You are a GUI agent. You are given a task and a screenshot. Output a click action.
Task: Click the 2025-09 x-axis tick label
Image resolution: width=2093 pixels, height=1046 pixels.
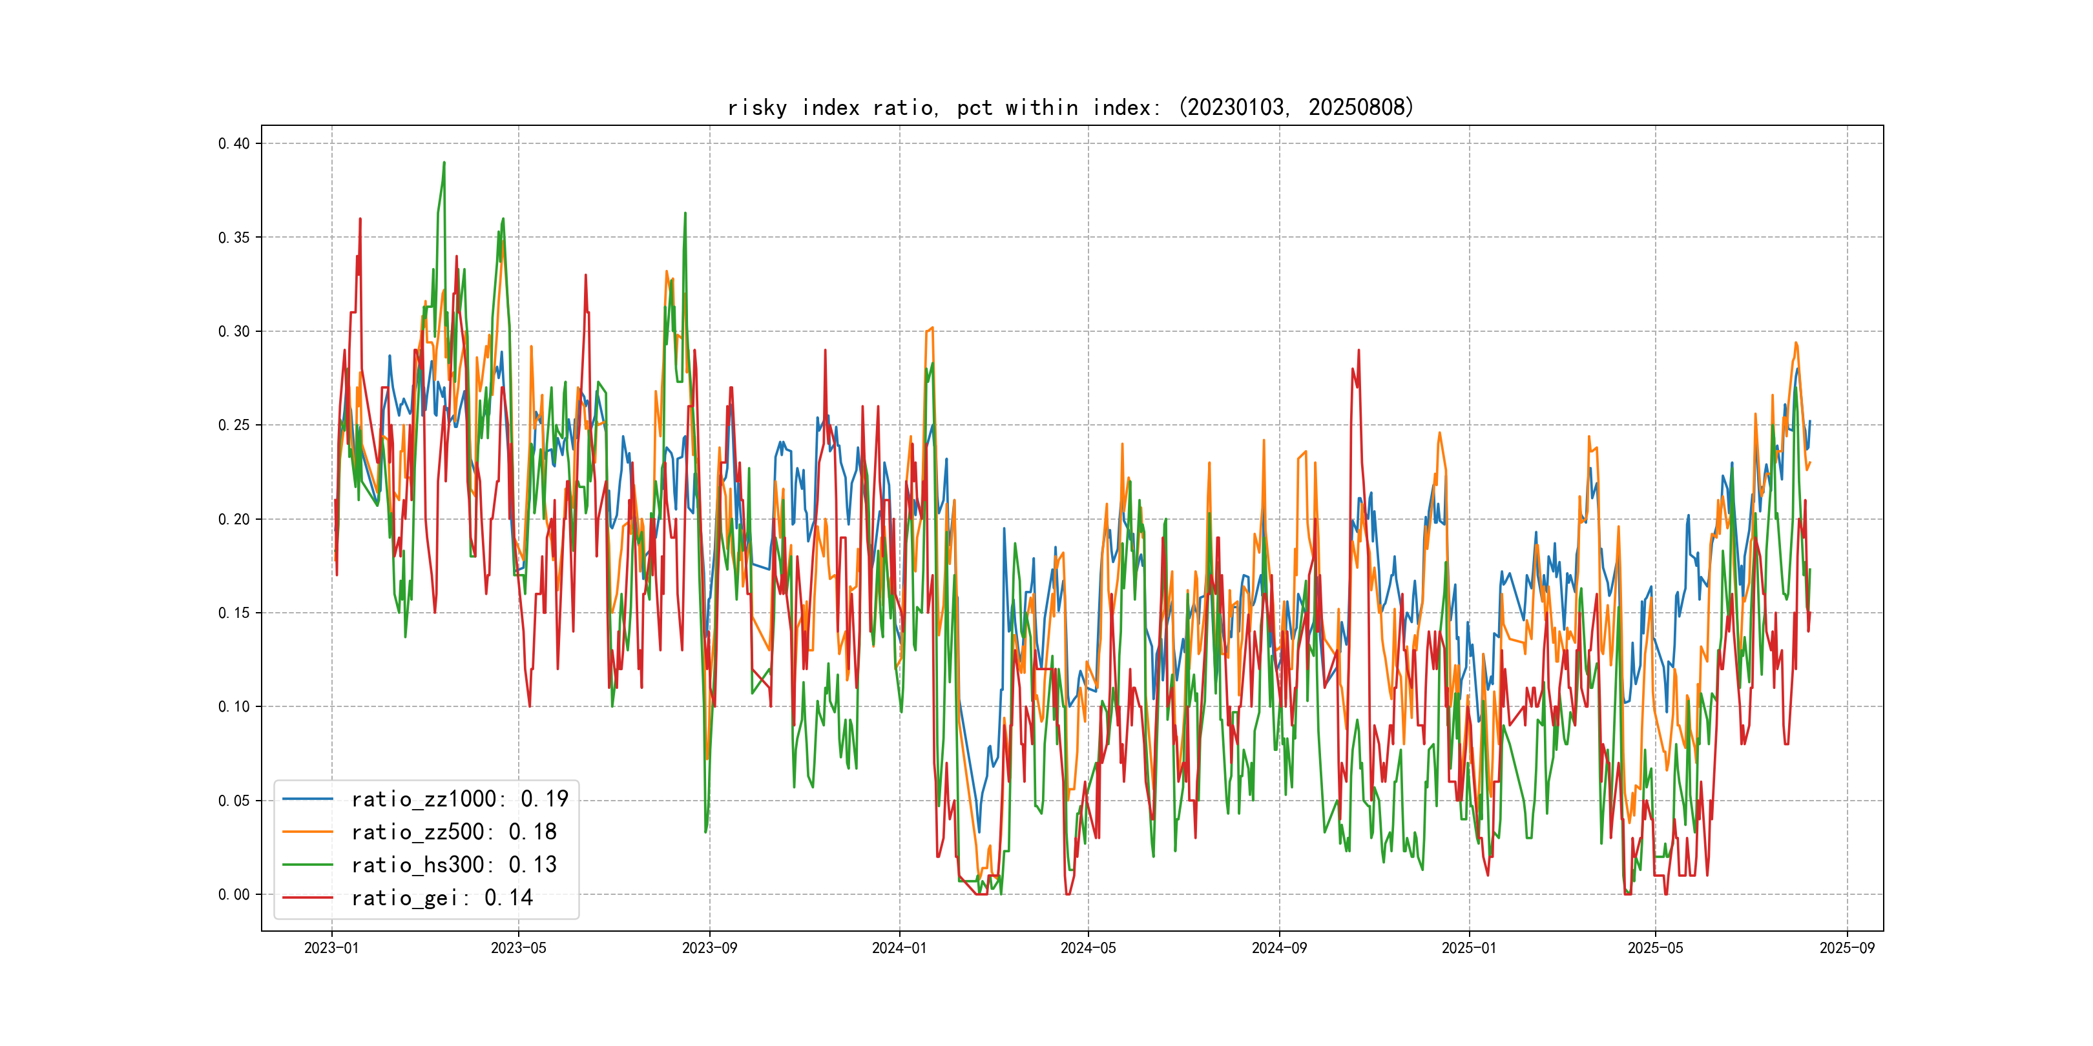tap(1847, 948)
